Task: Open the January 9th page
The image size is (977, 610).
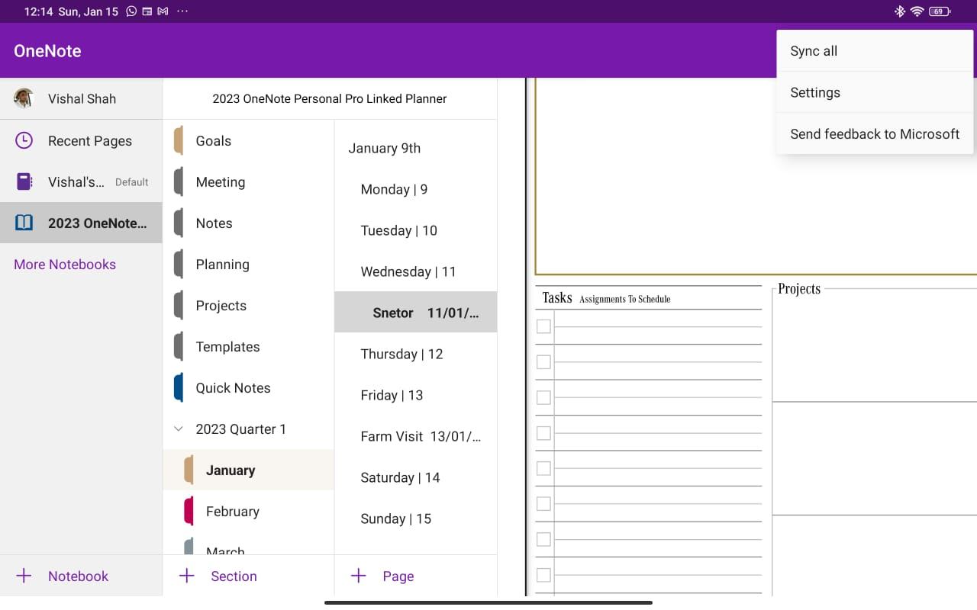Action: pyautogui.click(x=416, y=148)
